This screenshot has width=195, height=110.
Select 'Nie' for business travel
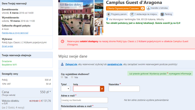(x=72, y=77)
